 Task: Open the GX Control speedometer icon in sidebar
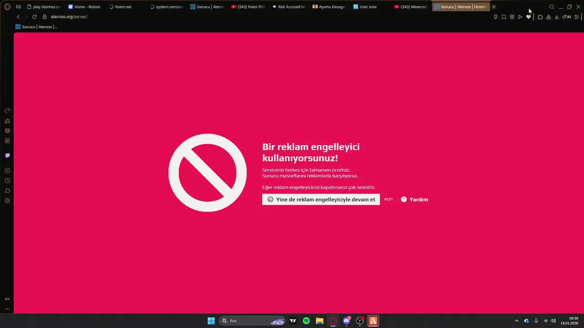(7, 111)
